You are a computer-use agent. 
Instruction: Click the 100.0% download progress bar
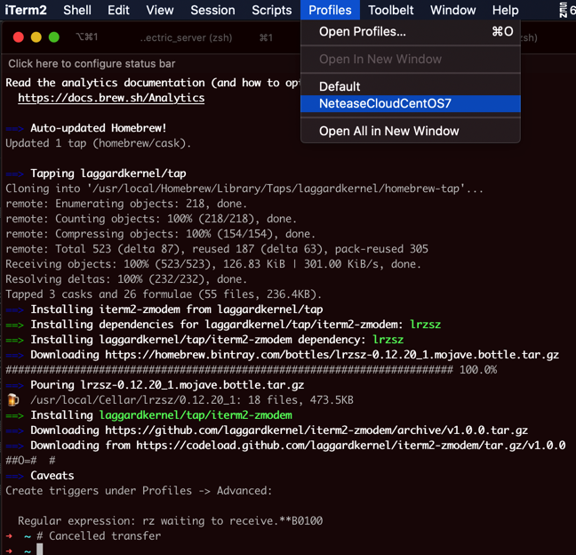tap(252, 370)
